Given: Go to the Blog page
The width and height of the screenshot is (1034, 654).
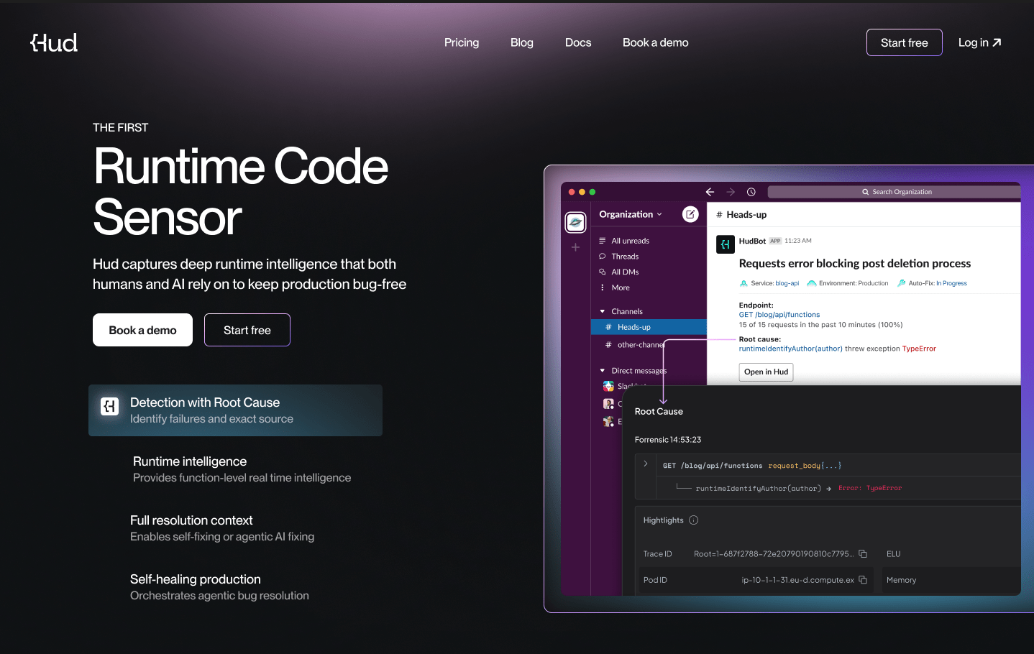Looking at the screenshot, I should tap(522, 42).
